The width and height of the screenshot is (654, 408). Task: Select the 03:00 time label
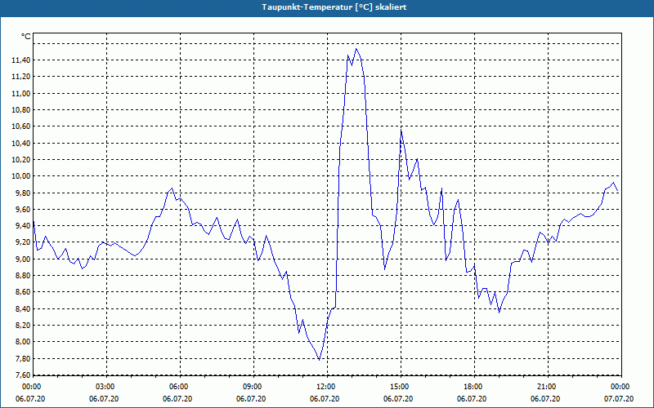tap(105, 387)
